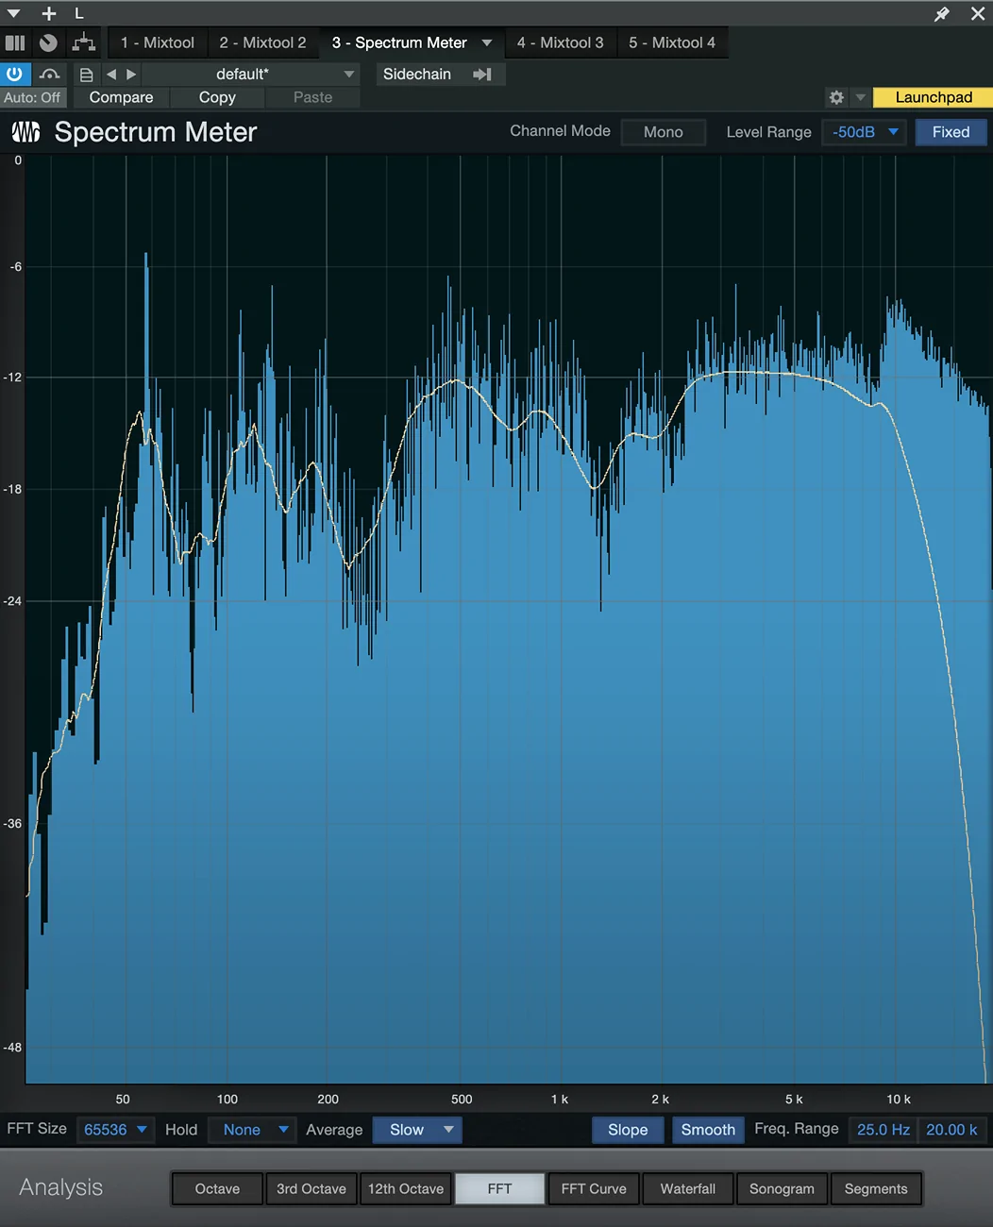Close the plugin window with the X
This screenshot has width=993, height=1227.
(x=978, y=13)
